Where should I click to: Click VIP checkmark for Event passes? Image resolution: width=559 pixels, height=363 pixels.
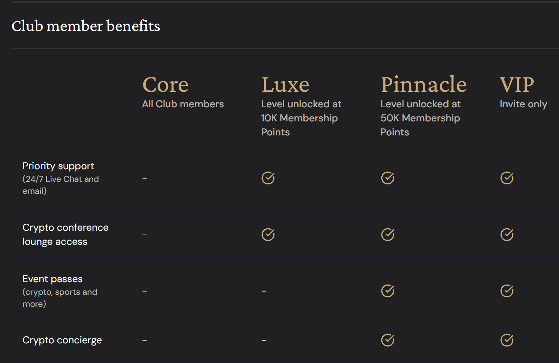[507, 291]
